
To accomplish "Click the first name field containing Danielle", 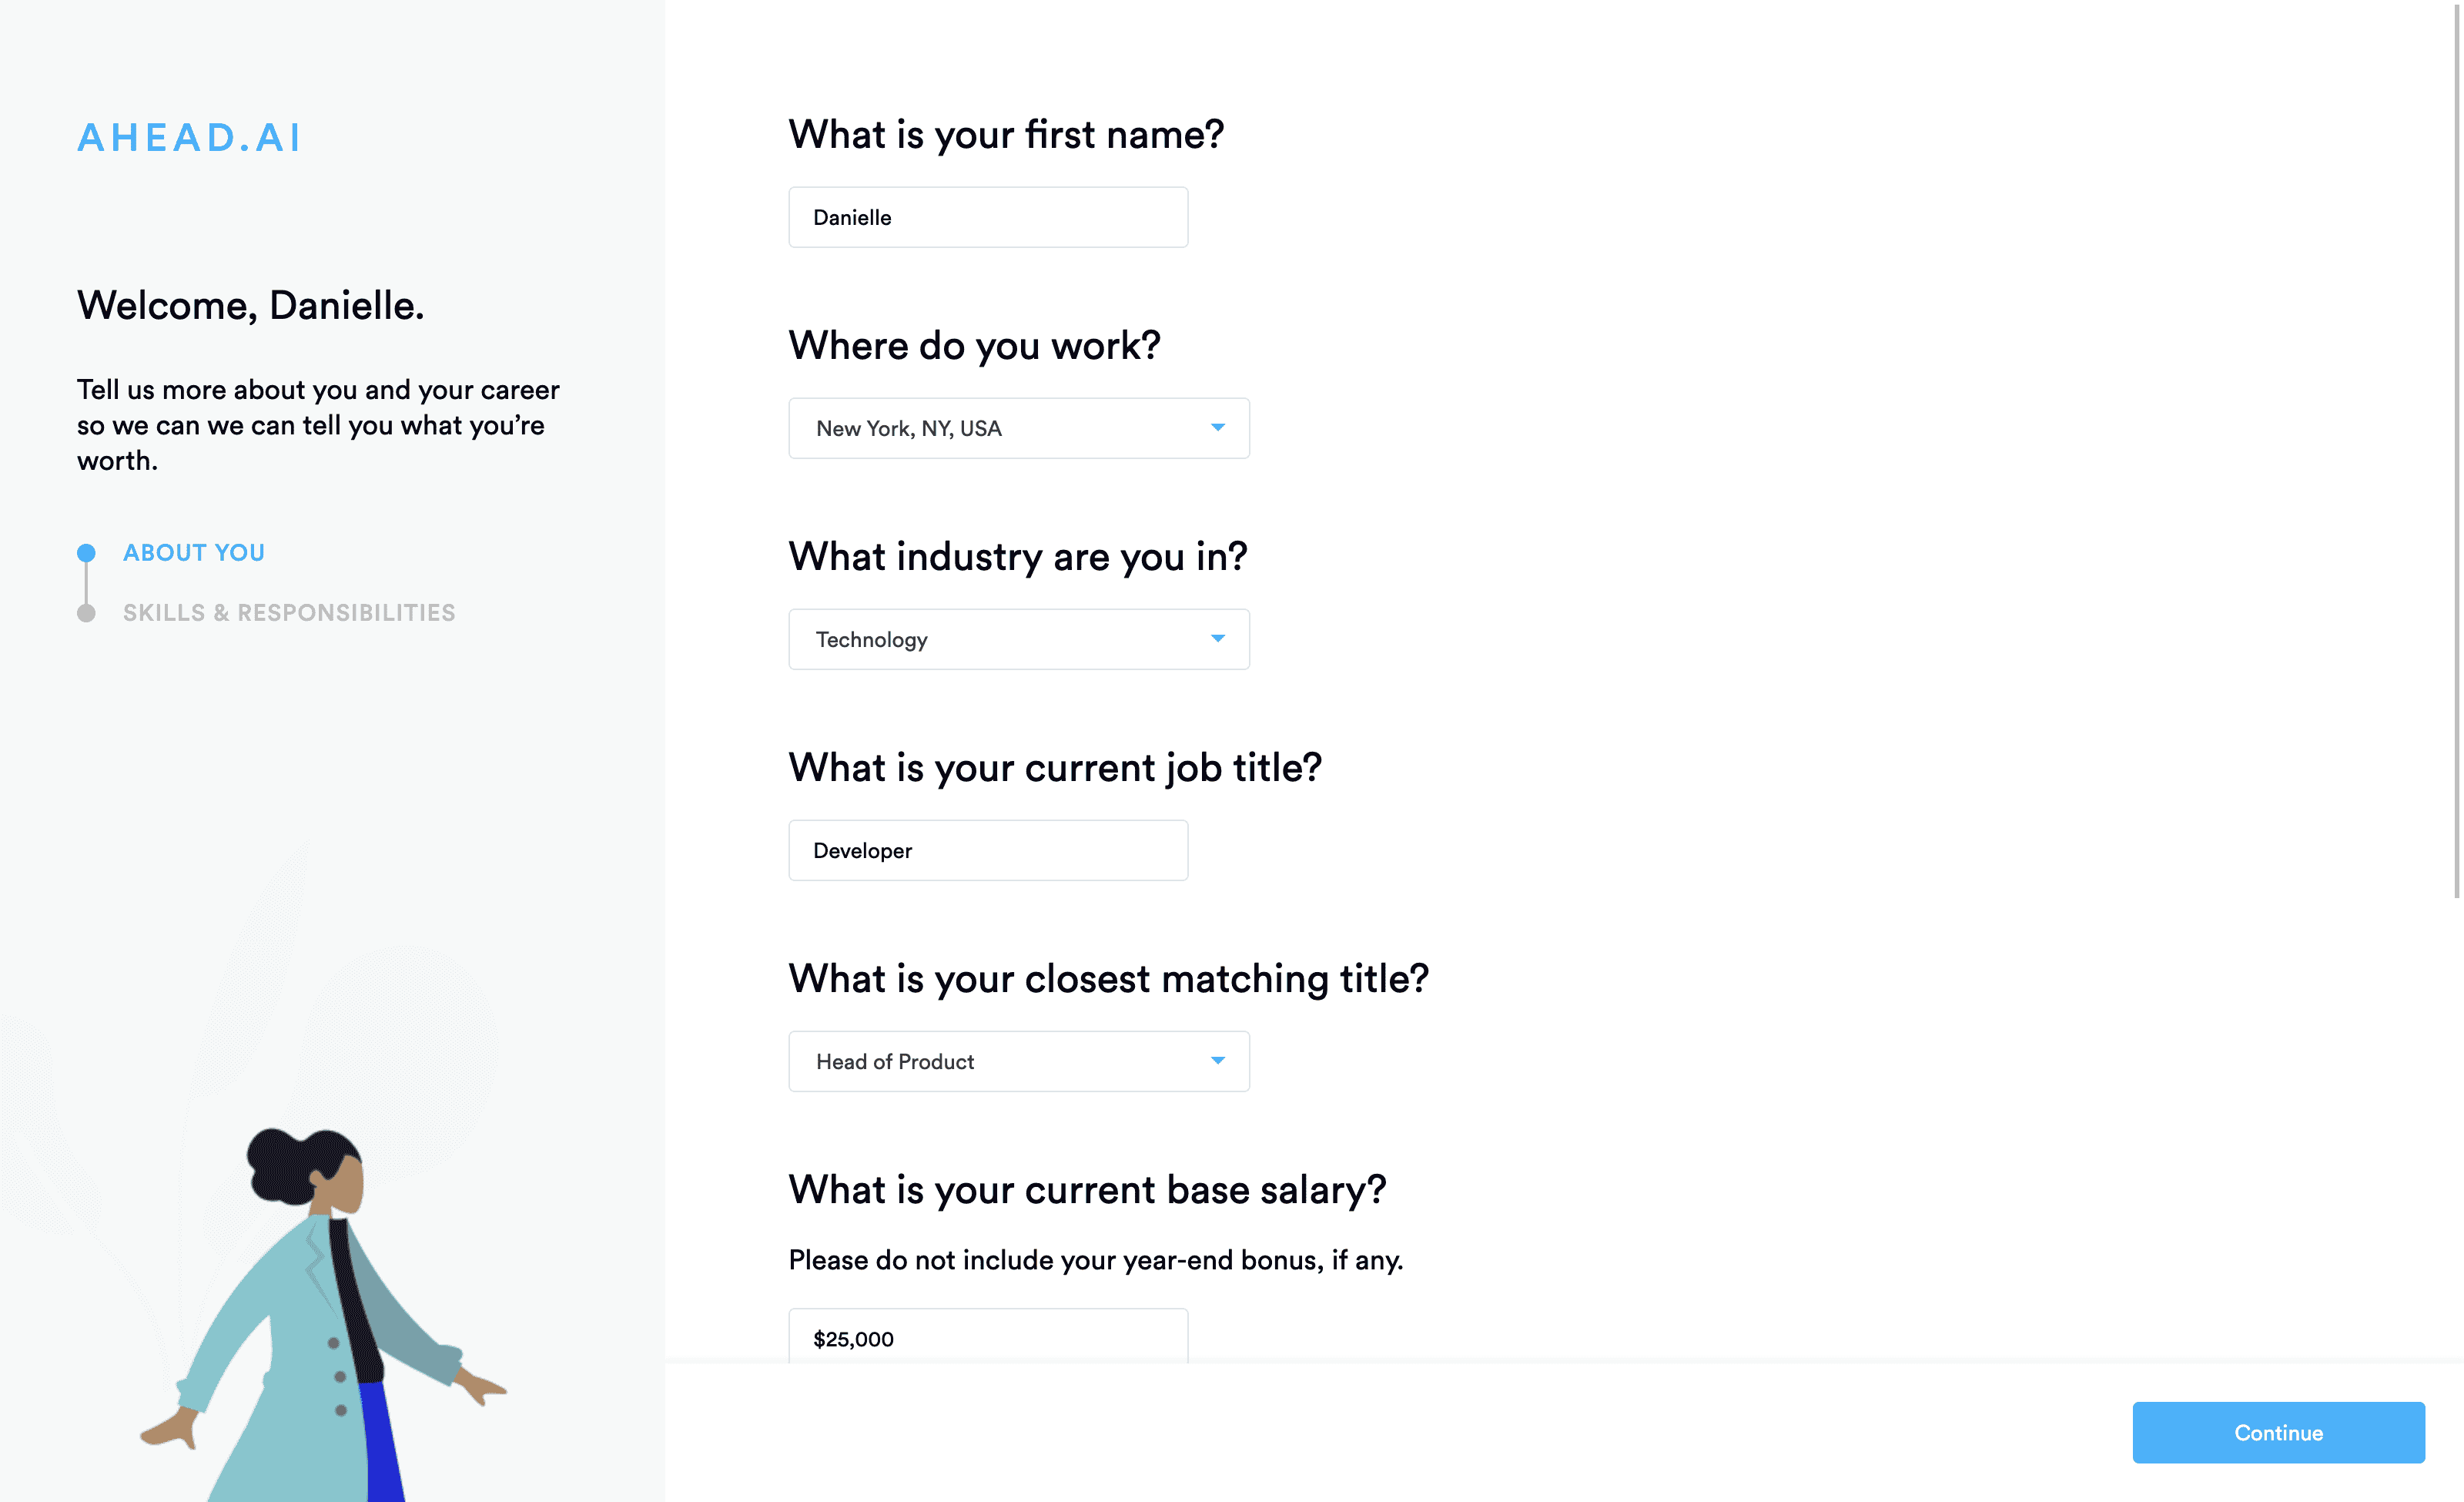I will click(987, 217).
